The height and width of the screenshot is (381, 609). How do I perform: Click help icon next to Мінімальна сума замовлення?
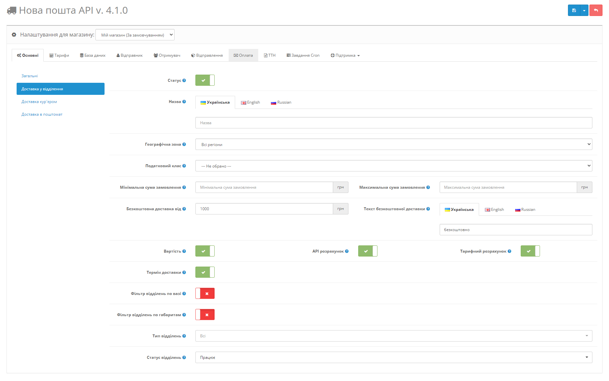[x=184, y=187]
